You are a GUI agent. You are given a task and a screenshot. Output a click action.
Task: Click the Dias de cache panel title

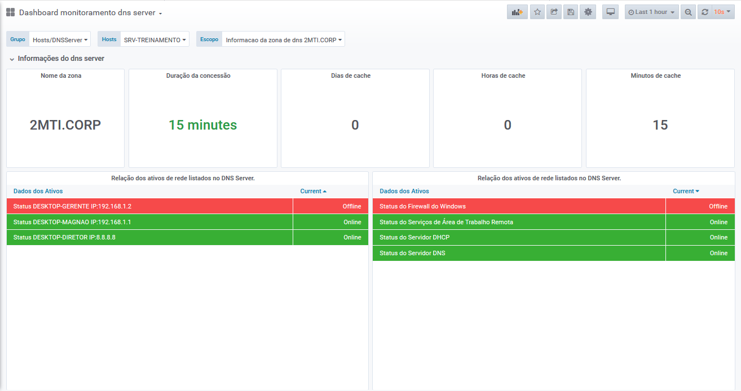(x=351, y=75)
